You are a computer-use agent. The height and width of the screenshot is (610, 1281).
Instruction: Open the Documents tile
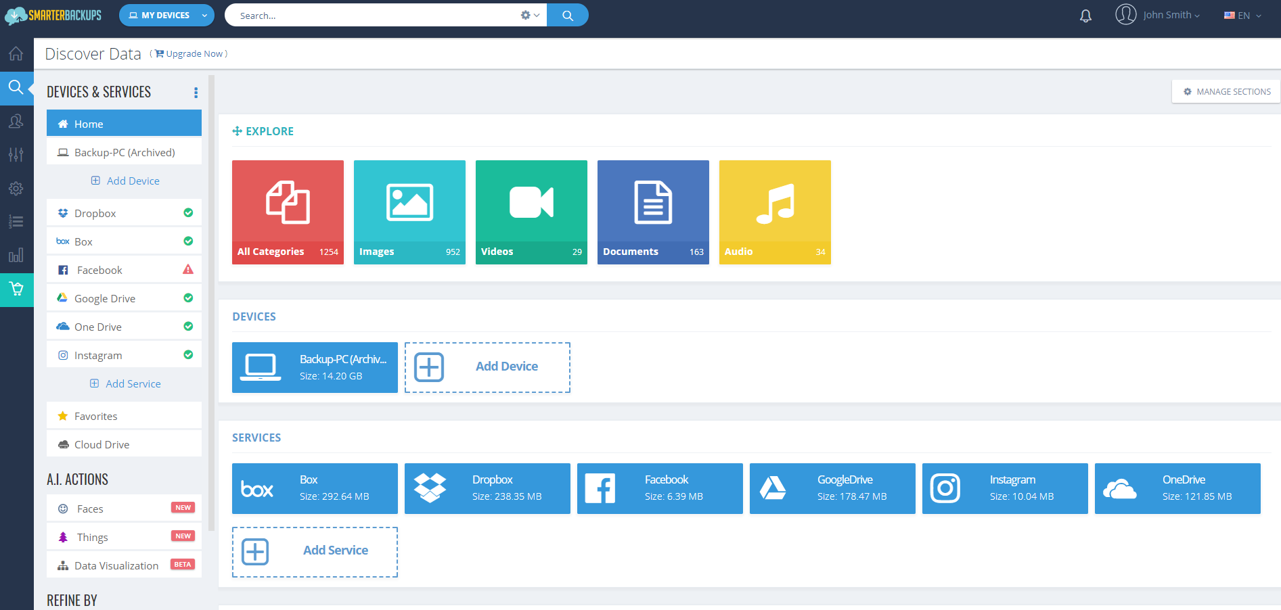coord(653,212)
